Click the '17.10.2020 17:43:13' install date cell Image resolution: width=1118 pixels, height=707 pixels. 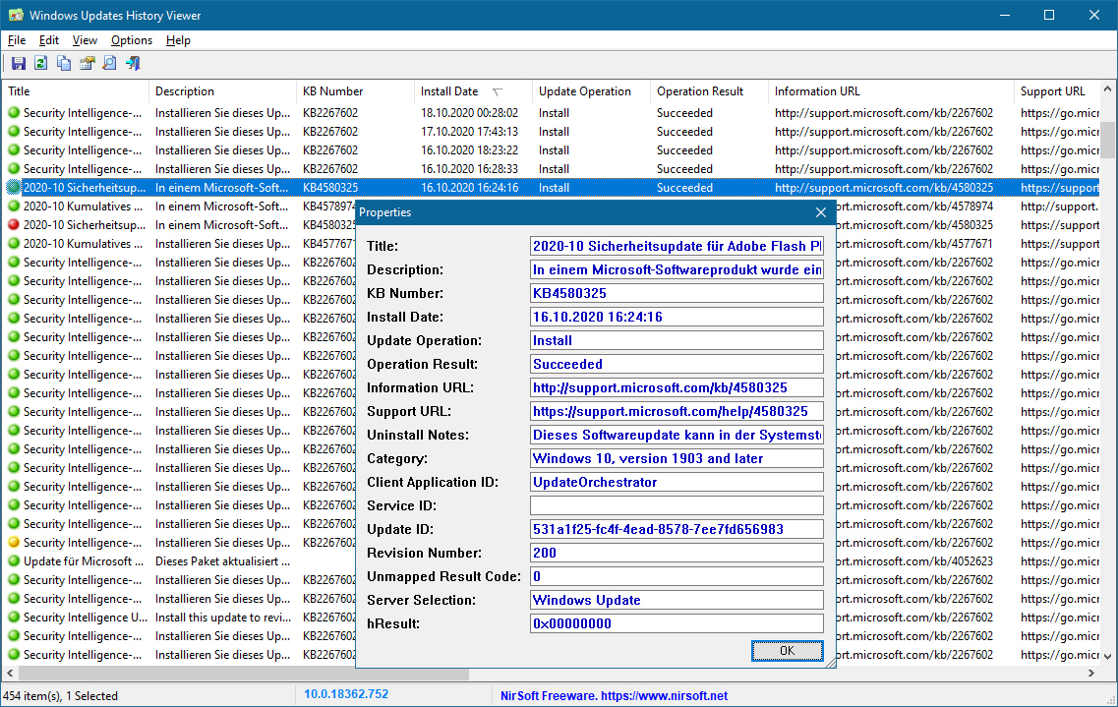[x=469, y=132]
